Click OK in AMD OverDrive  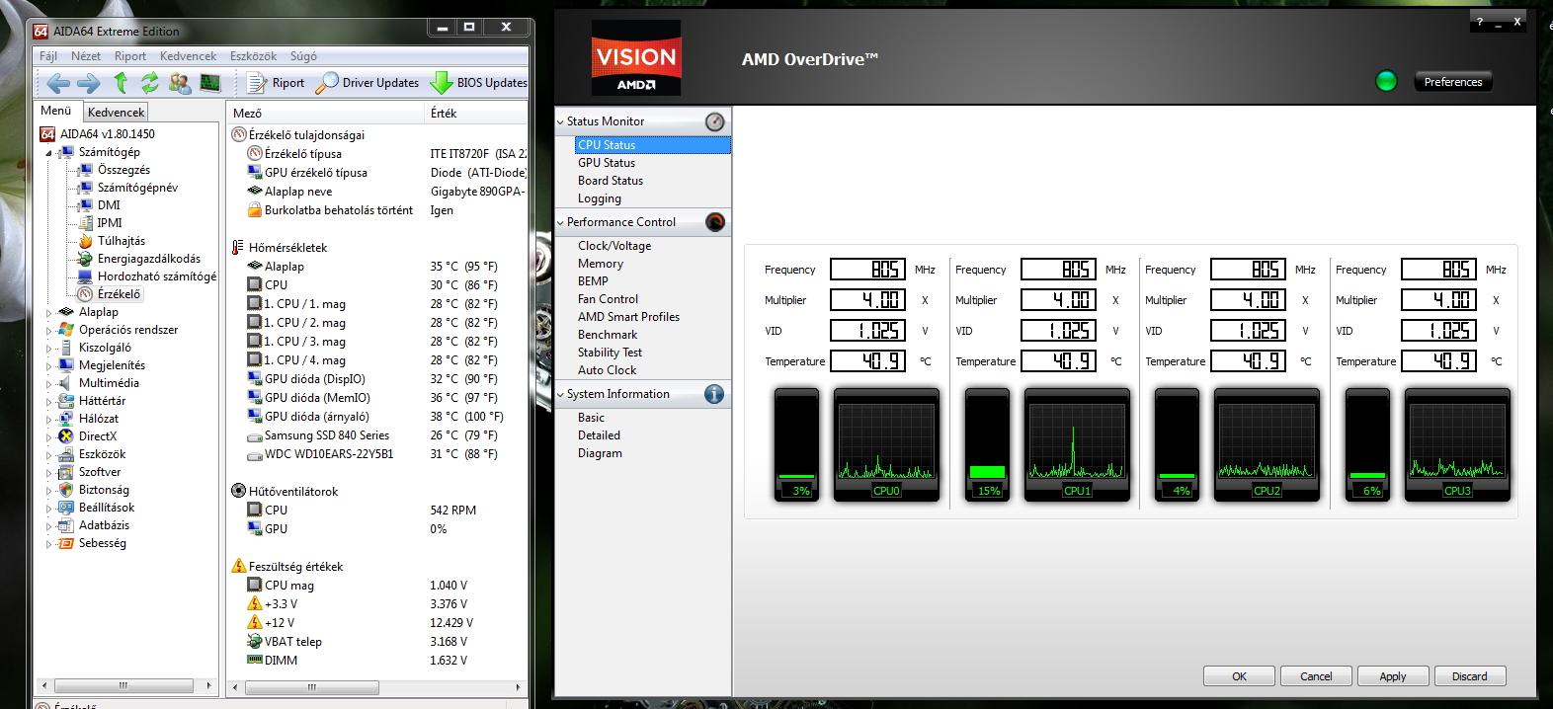pyautogui.click(x=1239, y=676)
